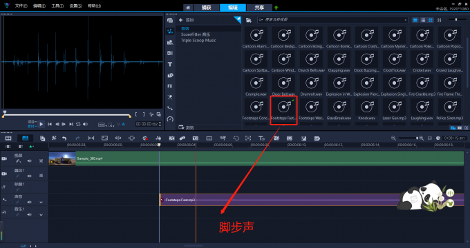Mute the 叠加1 overlay track
The height and width of the screenshot is (248, 470).
[x=29, y=176]
